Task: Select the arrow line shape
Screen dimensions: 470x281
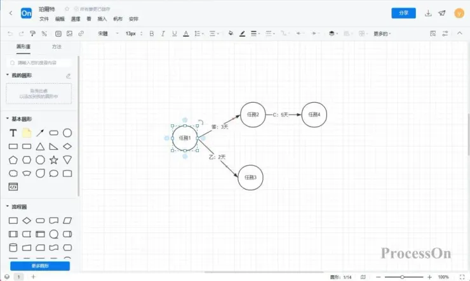Action: 40,133
